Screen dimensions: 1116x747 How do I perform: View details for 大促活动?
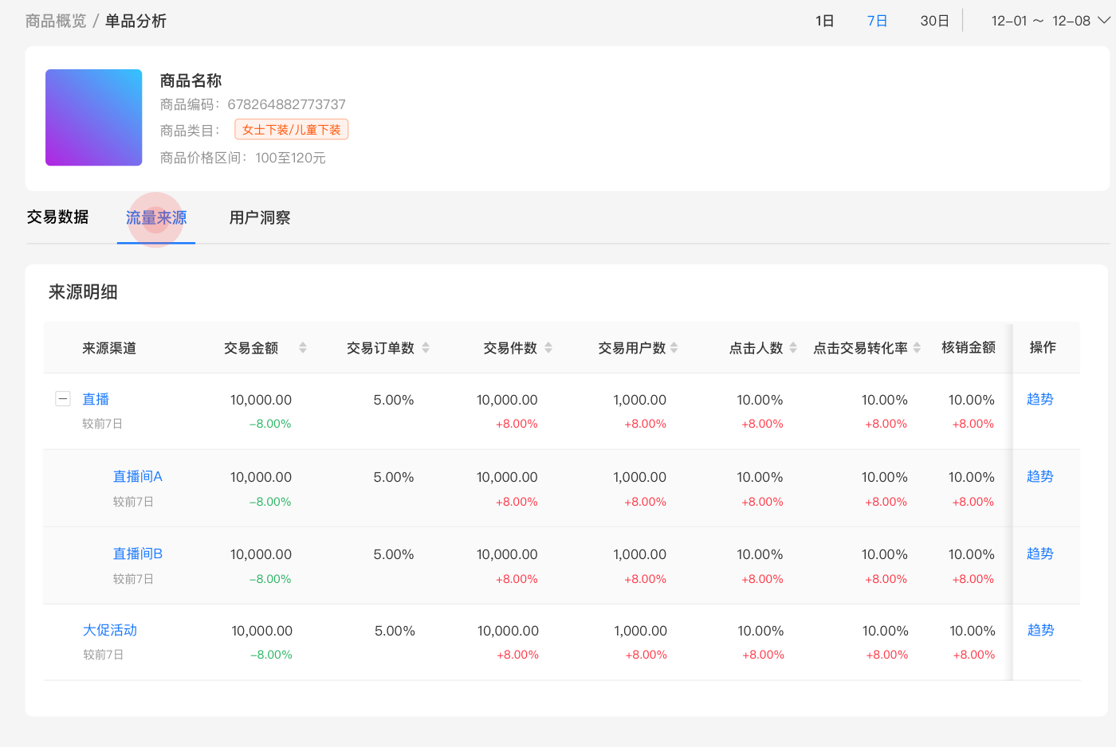(x=110, y=629)
